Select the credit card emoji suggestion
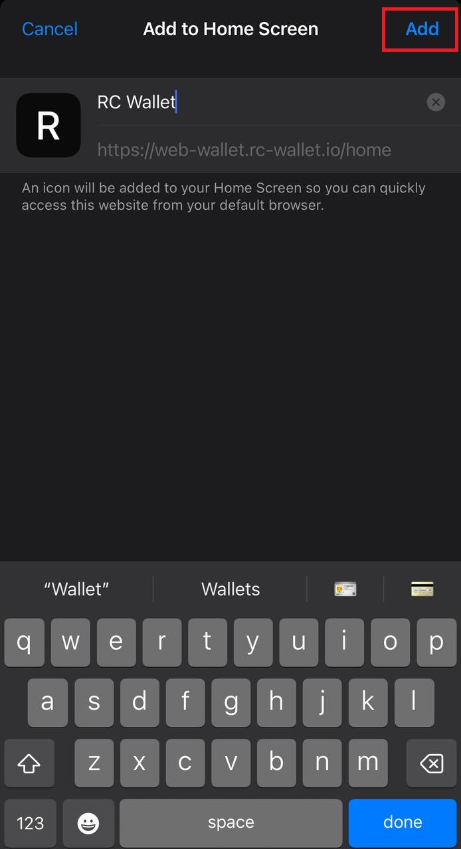The width and height of the screenshot is (461, 849). (422, 589)
